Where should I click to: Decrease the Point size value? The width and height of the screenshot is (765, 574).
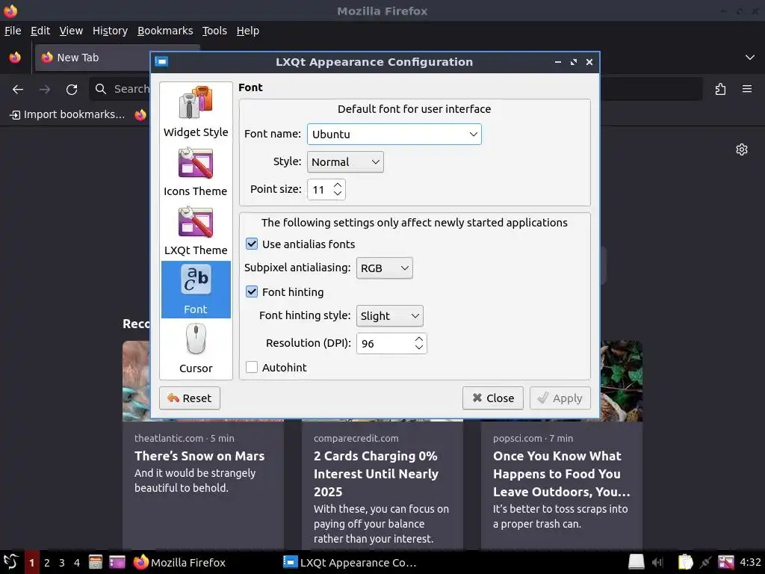coord(338,194)
